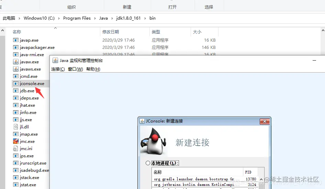Click the jinfo.exe file icon
This screenshot has height=189, width=325.
pos(15,112)
